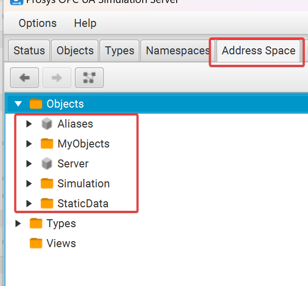Expand the Types folder in the tree
308x286 pixels.
tap(18, 223)
